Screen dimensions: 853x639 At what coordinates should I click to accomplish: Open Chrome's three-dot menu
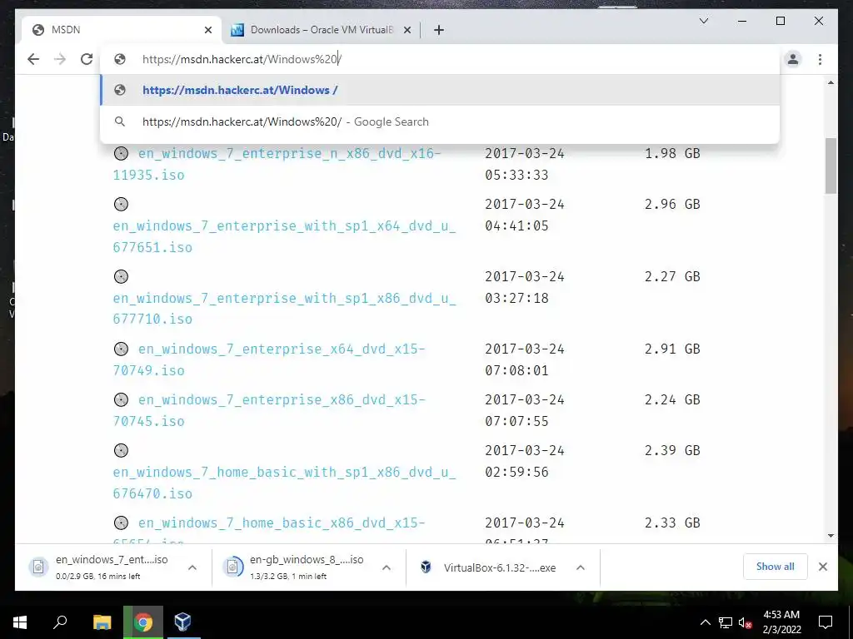coord(820,59)
